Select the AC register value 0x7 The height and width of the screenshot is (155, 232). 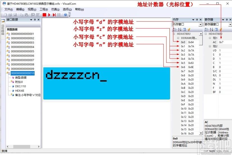pyautogui.click(x=221, y=42)
